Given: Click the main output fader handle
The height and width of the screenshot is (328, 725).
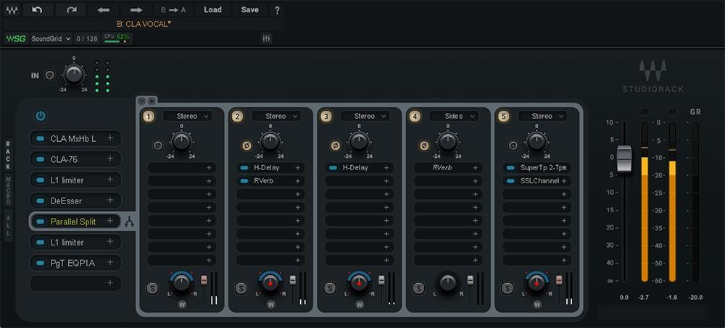Looking at the screenshot, I should [x=623, y=159].
